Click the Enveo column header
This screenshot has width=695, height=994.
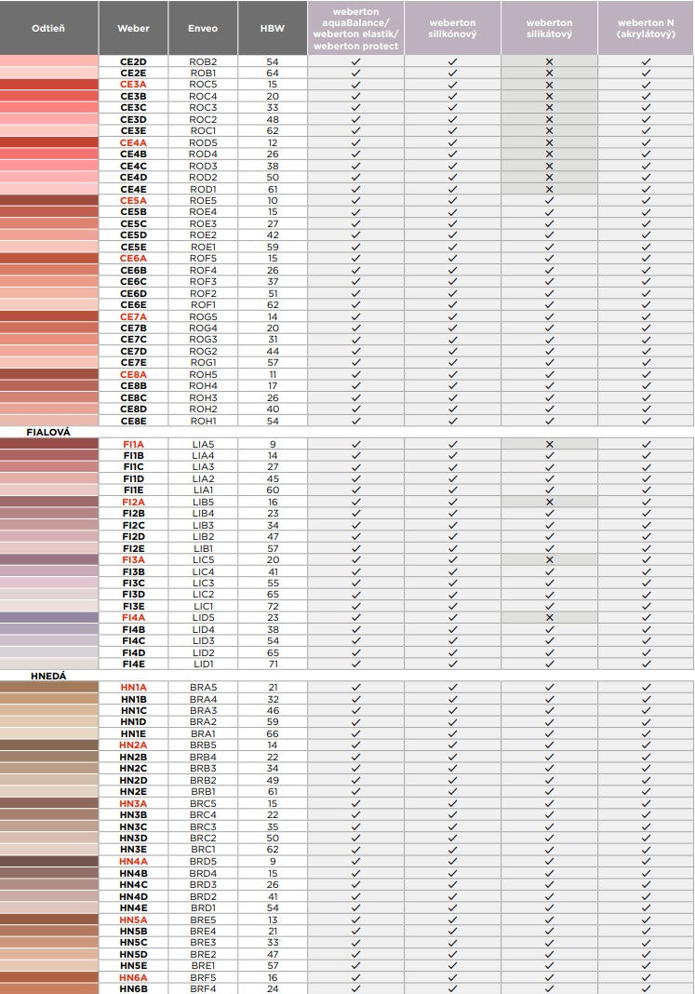(203, 28)
